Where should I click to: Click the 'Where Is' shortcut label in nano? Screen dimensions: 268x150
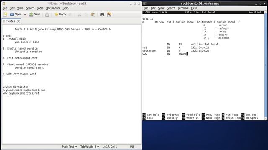193,118
